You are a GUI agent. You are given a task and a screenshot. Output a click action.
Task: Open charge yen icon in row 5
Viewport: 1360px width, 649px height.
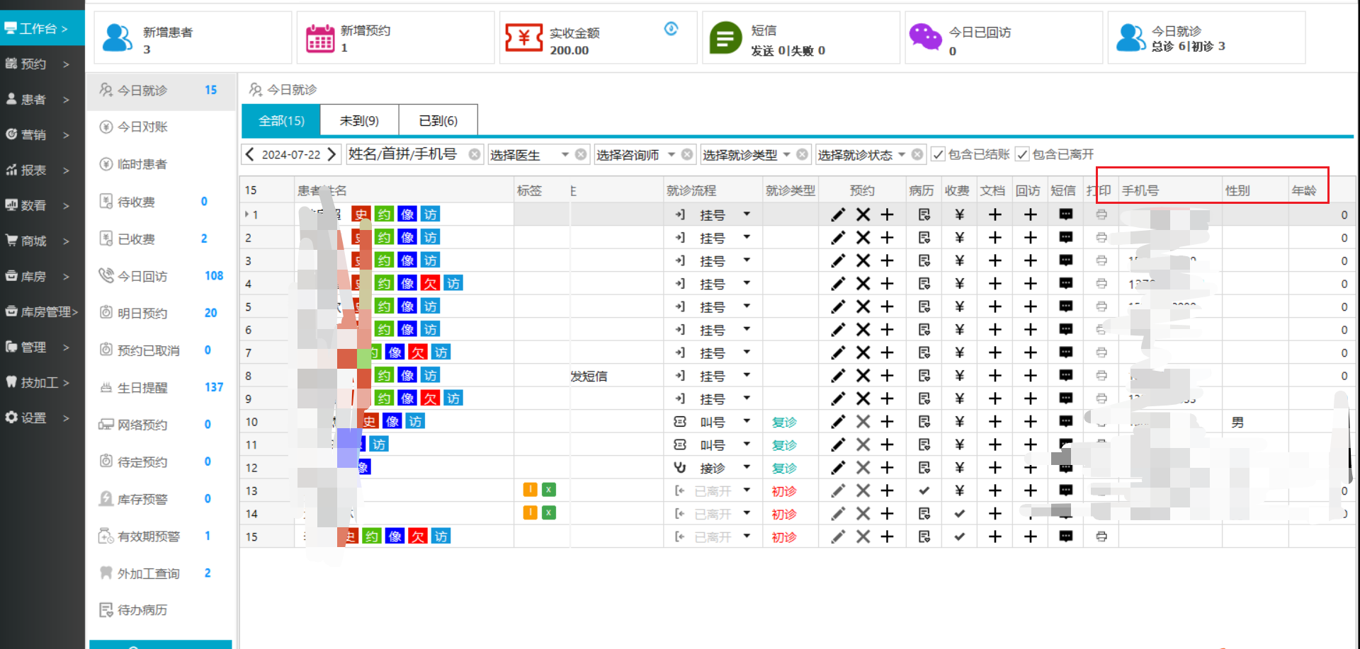(x=959, y=306)
